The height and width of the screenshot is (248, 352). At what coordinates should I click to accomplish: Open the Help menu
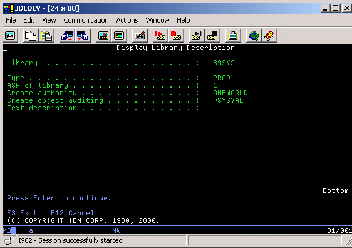(183, 20)
